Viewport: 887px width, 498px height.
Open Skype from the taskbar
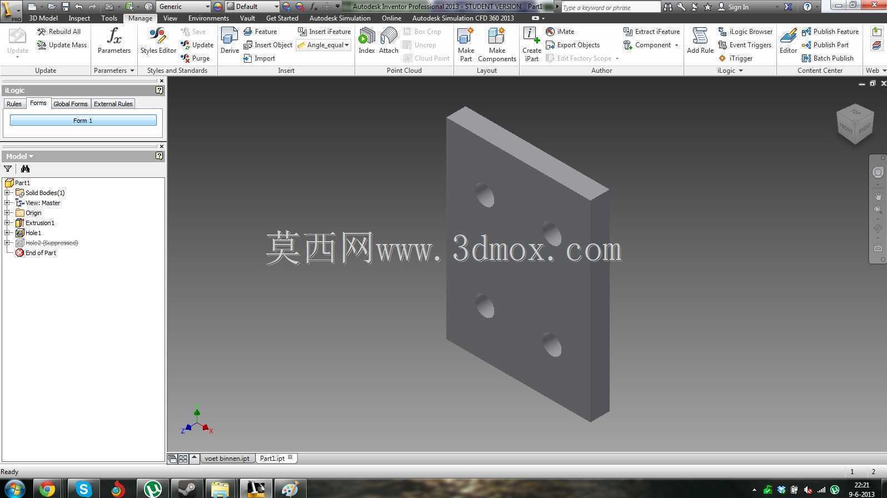[83, 489]
